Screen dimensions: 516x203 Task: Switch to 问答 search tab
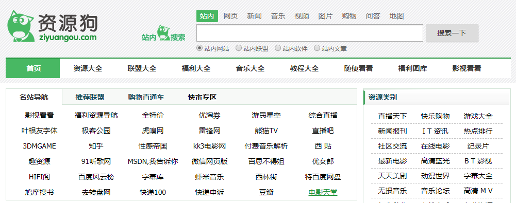coord(373,16)
